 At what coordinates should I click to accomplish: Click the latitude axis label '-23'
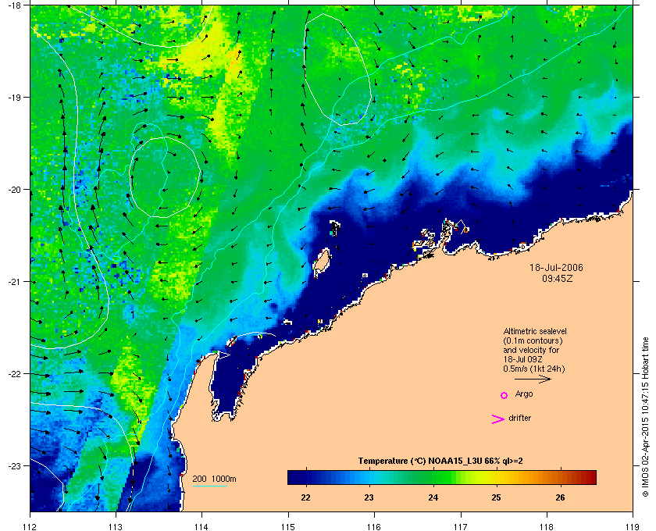click(x=14, y=465)
